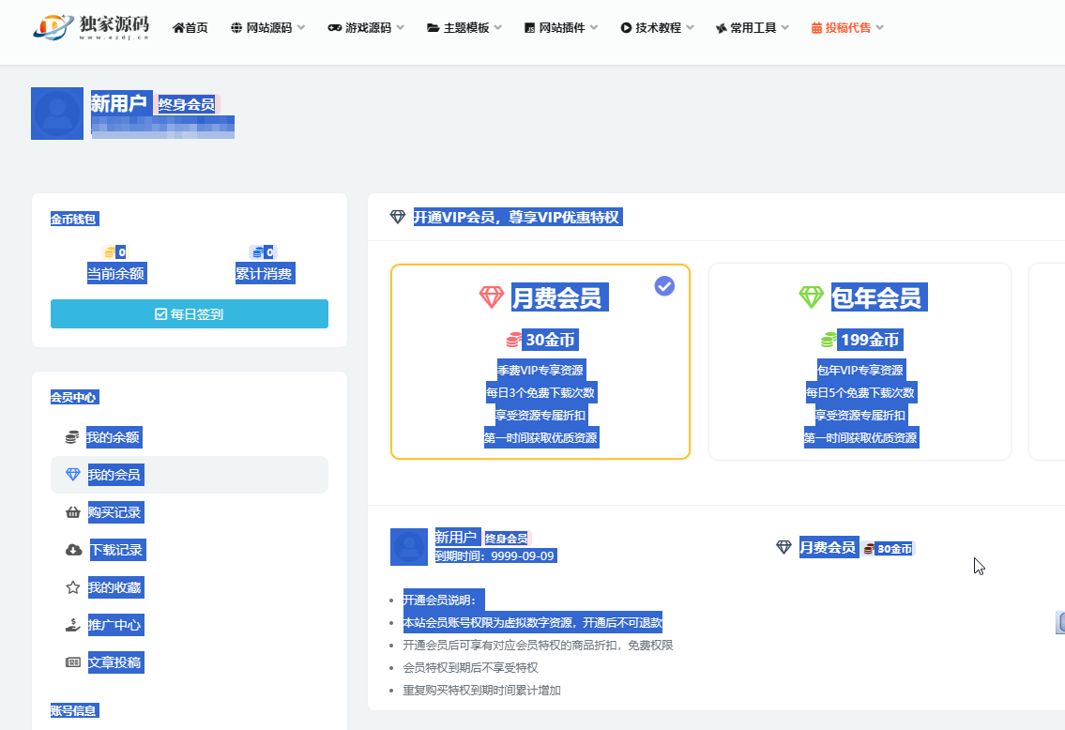Image resolution: width=1065 pixels, height=730 pixels.
Task: Click the 会员中心 heading
Action: [74, 397]
